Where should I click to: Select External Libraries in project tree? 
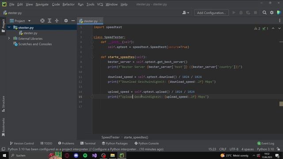point(30,38)
